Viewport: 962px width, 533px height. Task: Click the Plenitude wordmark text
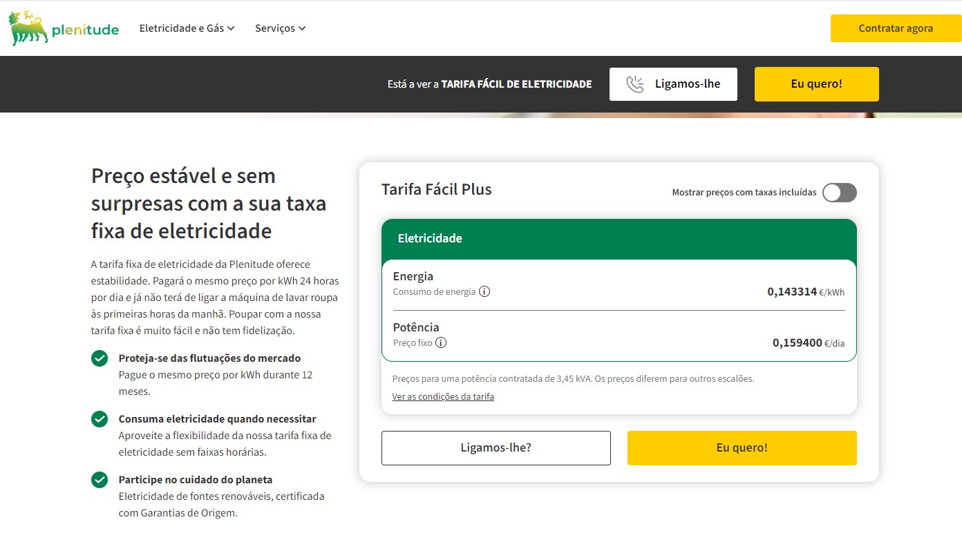click(x=85, y=30)
